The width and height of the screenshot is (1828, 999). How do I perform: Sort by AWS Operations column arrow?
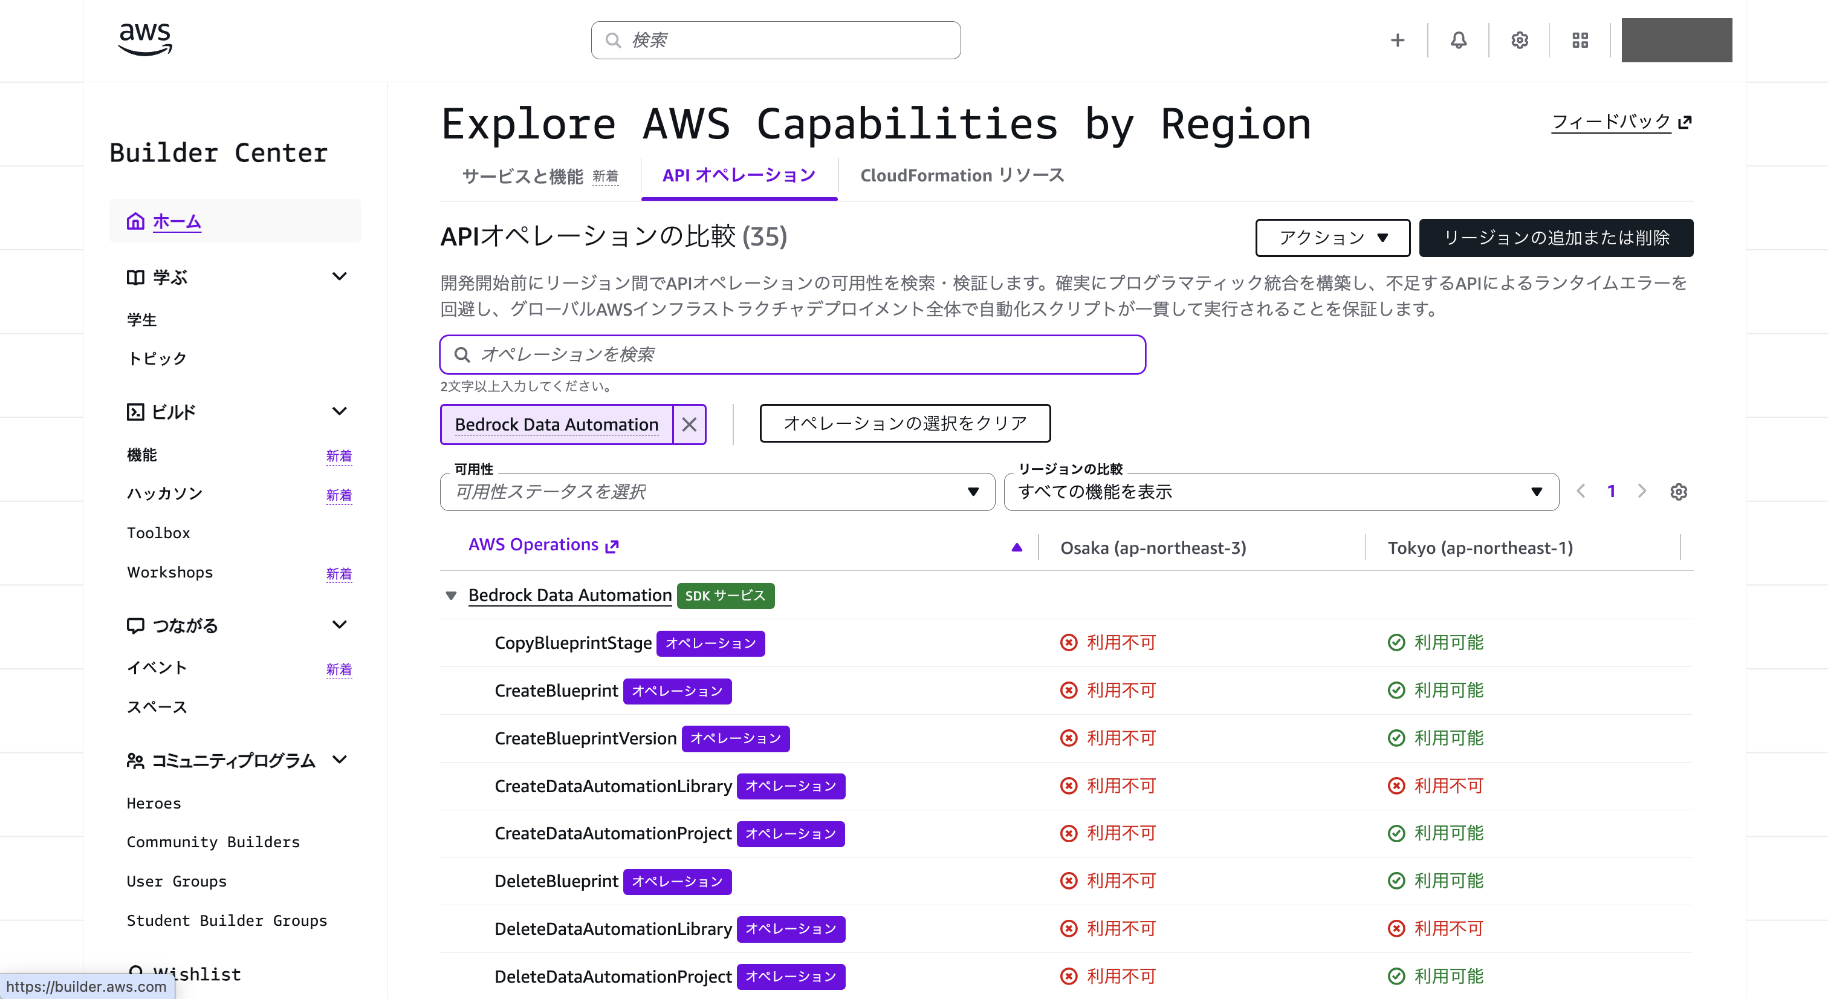(1017, 547)
